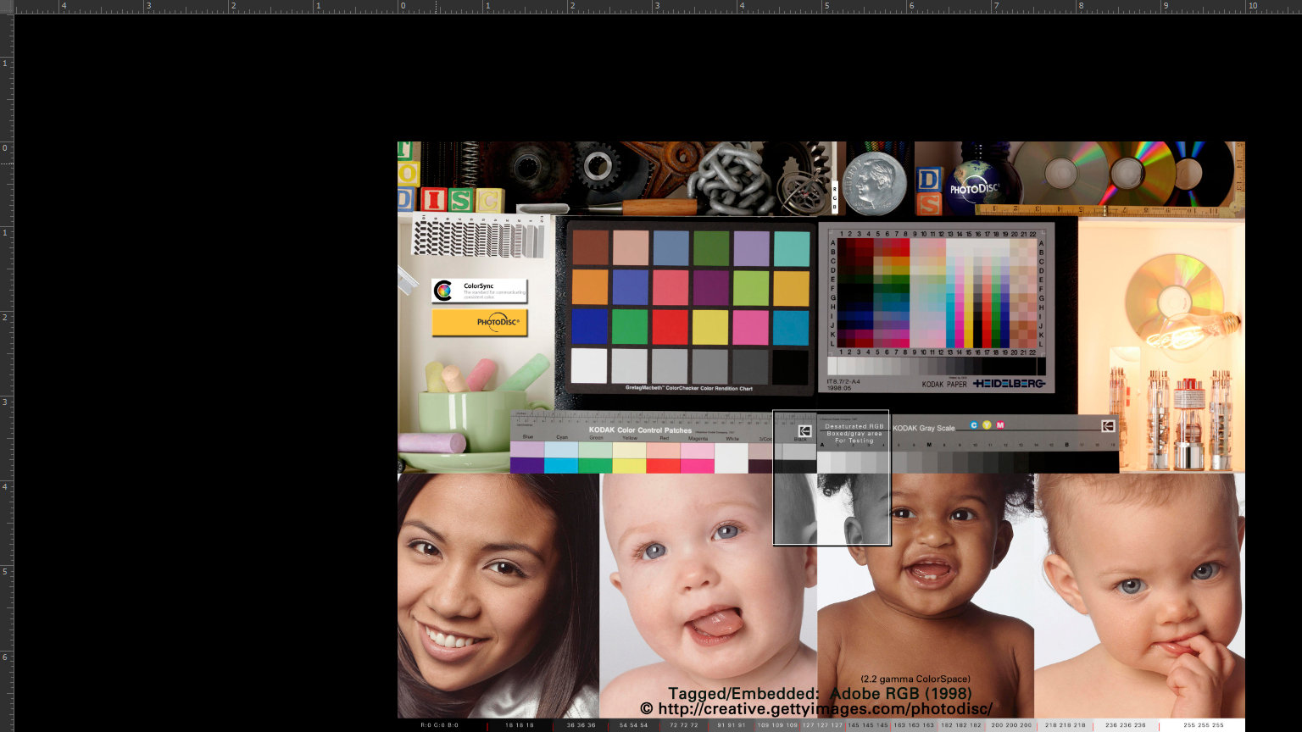Sample the orange patch starting ColorChecker's second row
The height and width of the screenshot is (732, 1302).
tap(590, 287)
